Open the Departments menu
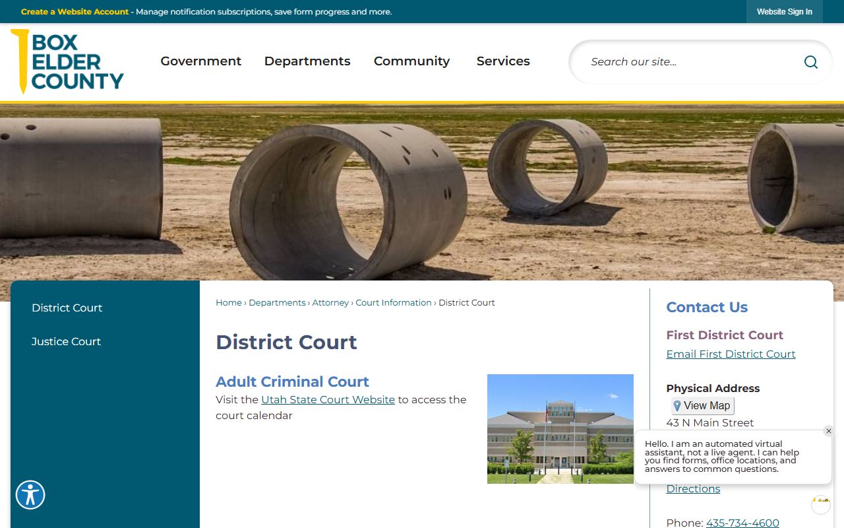The width and height of the screenshot is (844, 528). pos(307,61)
